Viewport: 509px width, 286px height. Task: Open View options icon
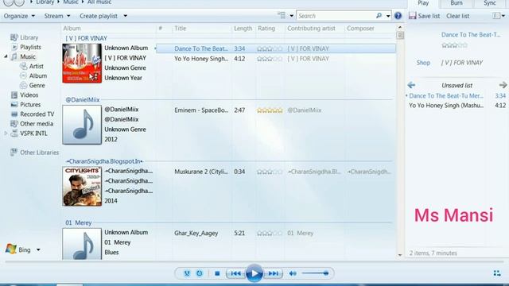click(282, 15)
